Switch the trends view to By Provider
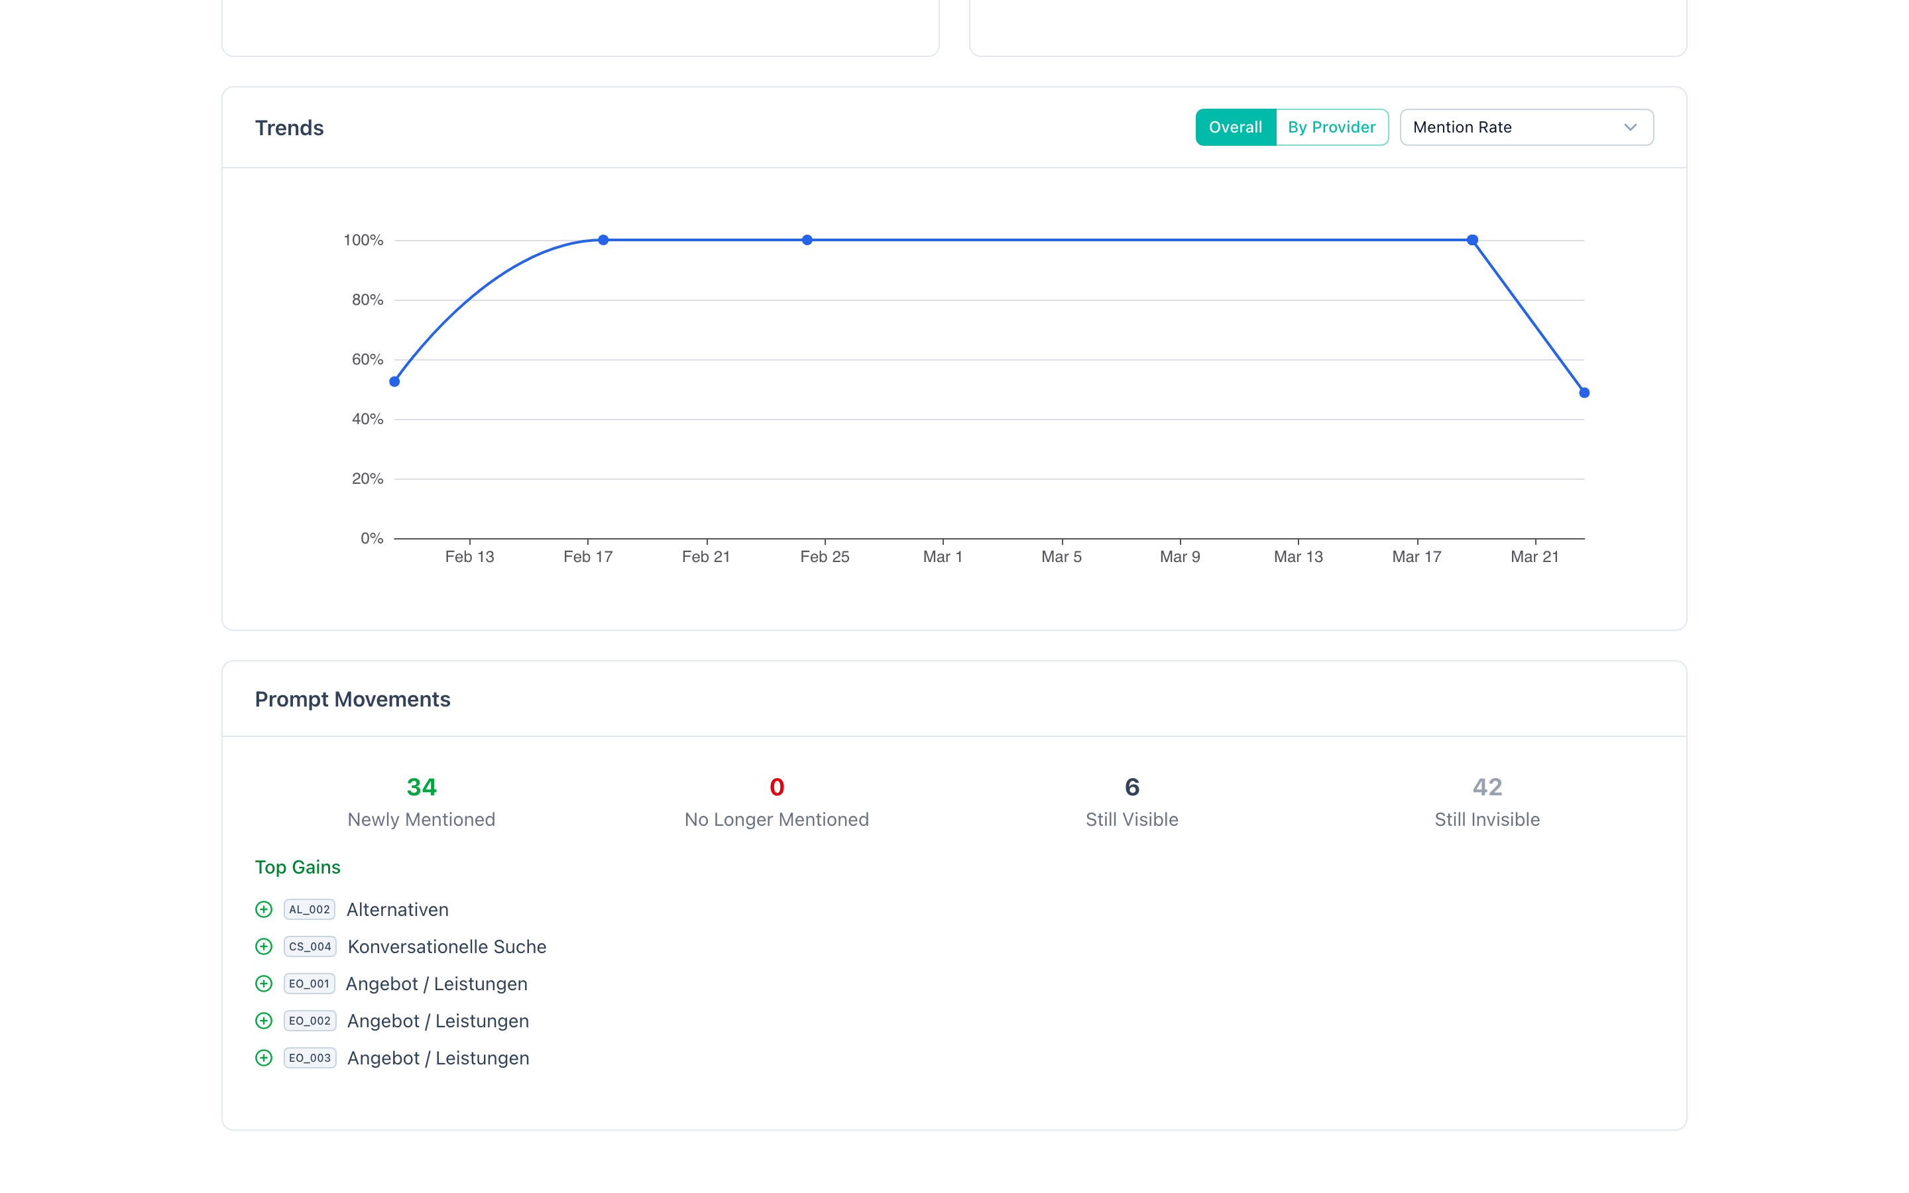 1332,126
